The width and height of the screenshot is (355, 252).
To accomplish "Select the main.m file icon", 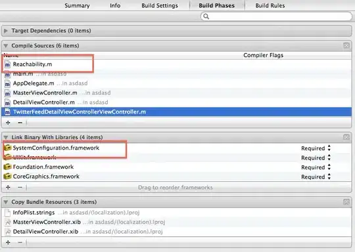I will pyautogui.click(x=7, y=74).
